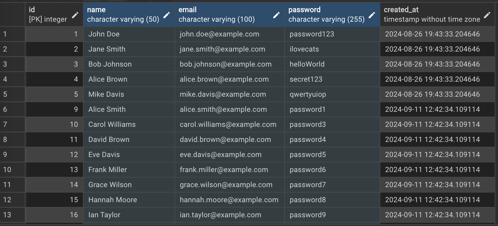Viewport: 498px width, 226px height.
Task: Click the pencil icon in created_at column header
Action: (x=487, y=15)
